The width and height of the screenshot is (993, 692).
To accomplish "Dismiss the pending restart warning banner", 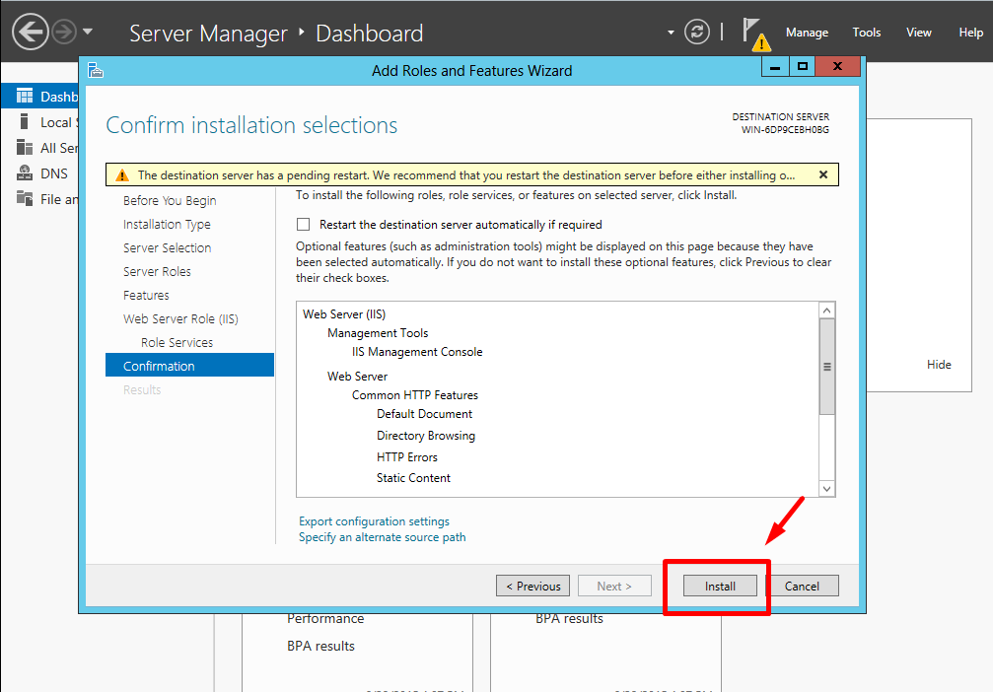I will pos(823,174).
